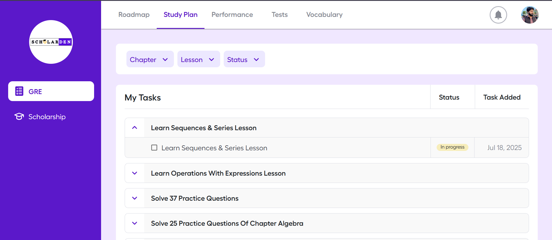Click the Scholarship graduation cap icon
Image resolution: width=552 pixels, height=240 pixels.
tap(19, 117)
